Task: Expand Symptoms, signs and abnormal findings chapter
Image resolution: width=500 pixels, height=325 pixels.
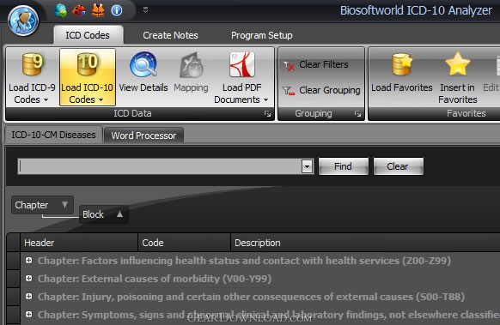Action: point(28,315)
